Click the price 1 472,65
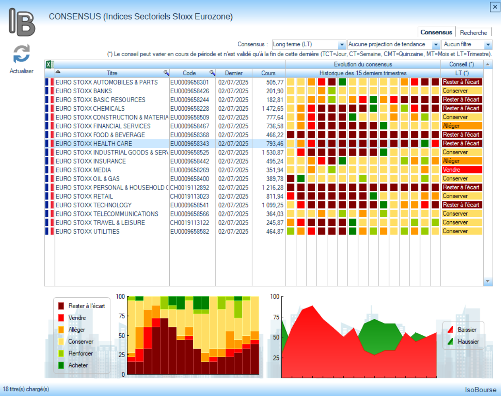Viewport: 501px width, 396px height. click(x=272, y=109)
